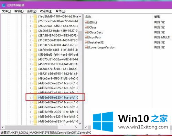Click the folder icon for {43675d81-502a-4a82 key
The height and width of the screenshot is (136, 172).
(35, 59)
